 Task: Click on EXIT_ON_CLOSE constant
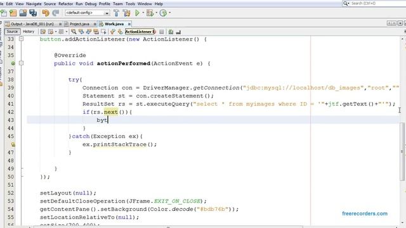(177, 201)
